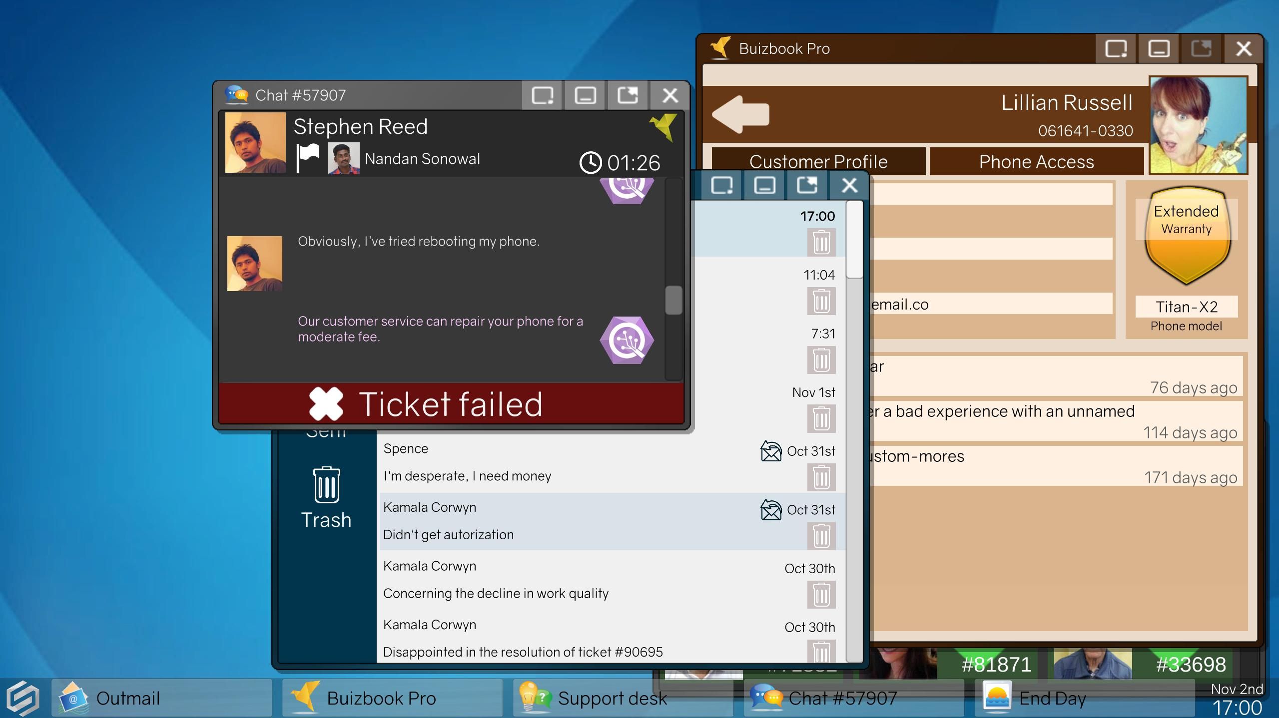The image size is (1279, 718).
Task: Click replied envelope icon on autorization email
Action: 771,510
